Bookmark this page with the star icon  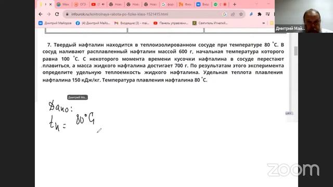(x=241, y=14)
